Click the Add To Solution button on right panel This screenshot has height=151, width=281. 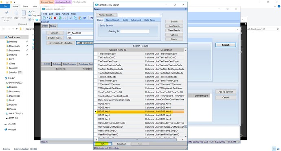pyautogui.click(x=226, y=91)
